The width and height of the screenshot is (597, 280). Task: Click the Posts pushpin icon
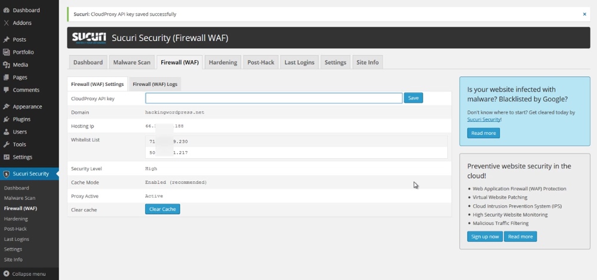coord(6,39)
